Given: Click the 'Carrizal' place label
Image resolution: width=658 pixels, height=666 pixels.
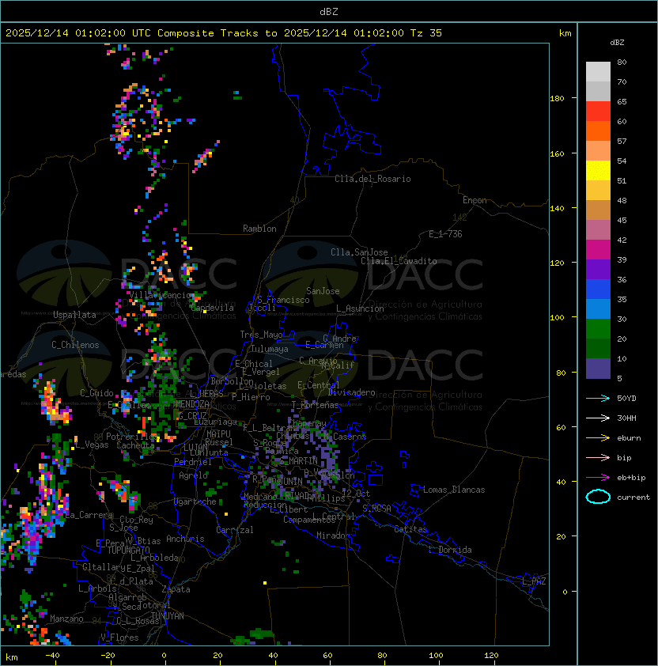Looking at the screenshot, I should tap(234, 530).
